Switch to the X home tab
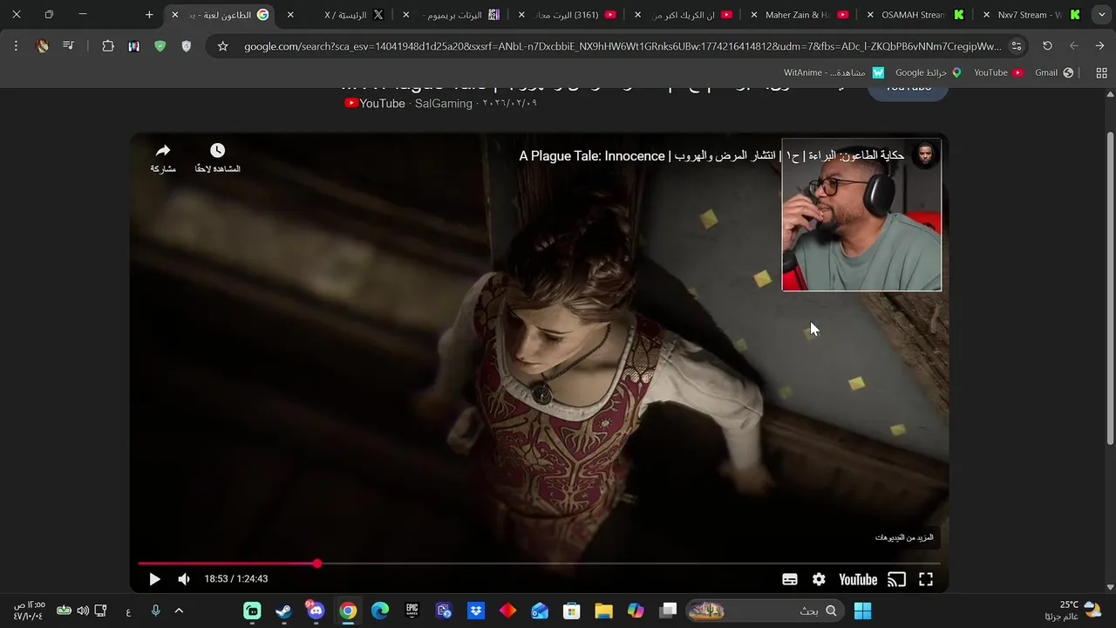 [x=340, y=15]
